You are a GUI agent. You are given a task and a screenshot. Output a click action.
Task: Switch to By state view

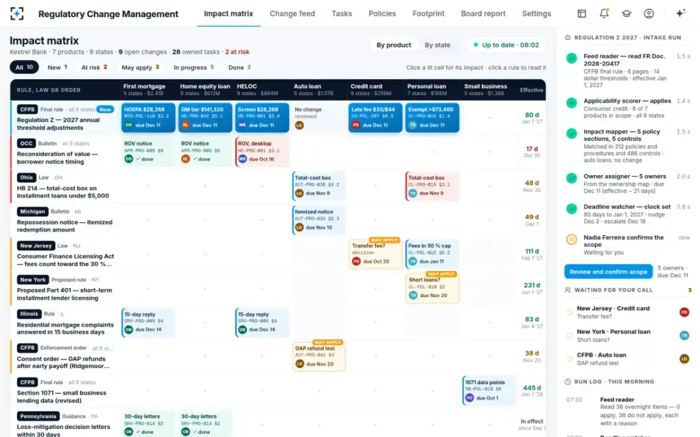click(437, 45)
